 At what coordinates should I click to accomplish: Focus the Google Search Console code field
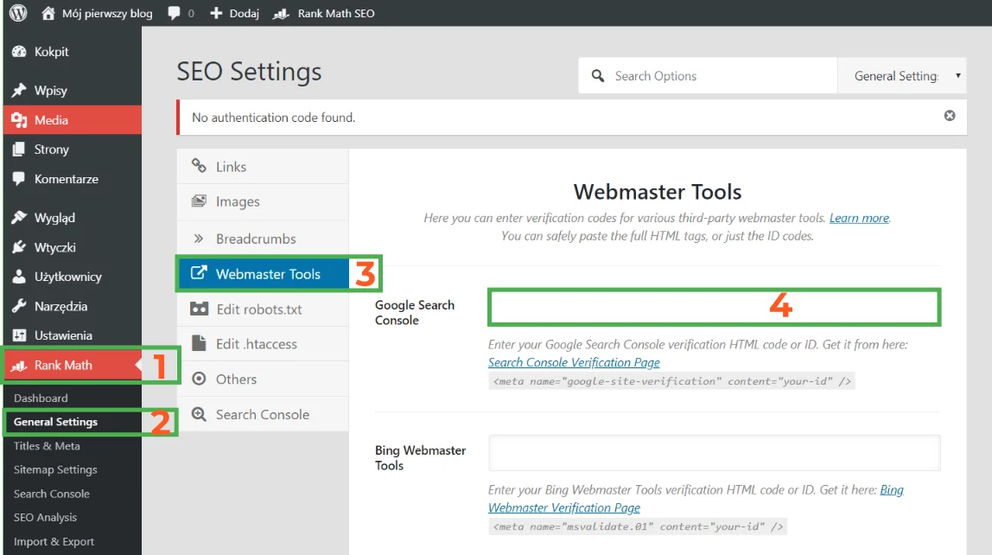(715, 308)
